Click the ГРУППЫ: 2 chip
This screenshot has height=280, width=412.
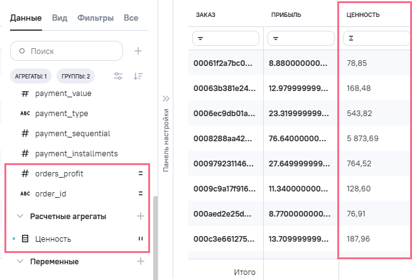[75, 77]
